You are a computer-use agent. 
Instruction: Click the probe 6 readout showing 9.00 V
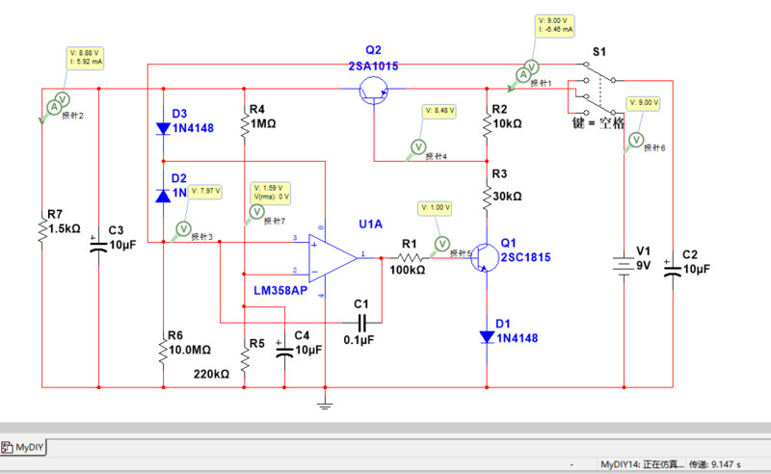[642, 102]
